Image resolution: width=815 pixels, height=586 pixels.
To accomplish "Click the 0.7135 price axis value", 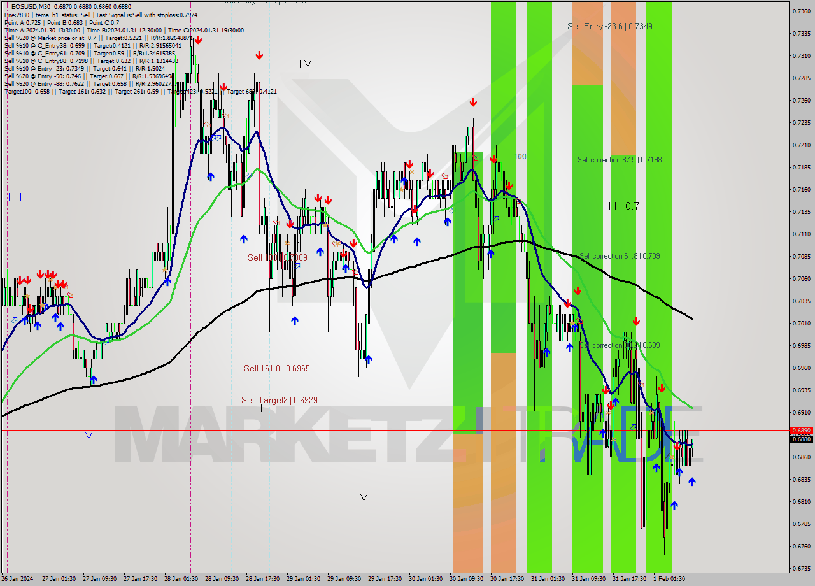I will [801, 212].
